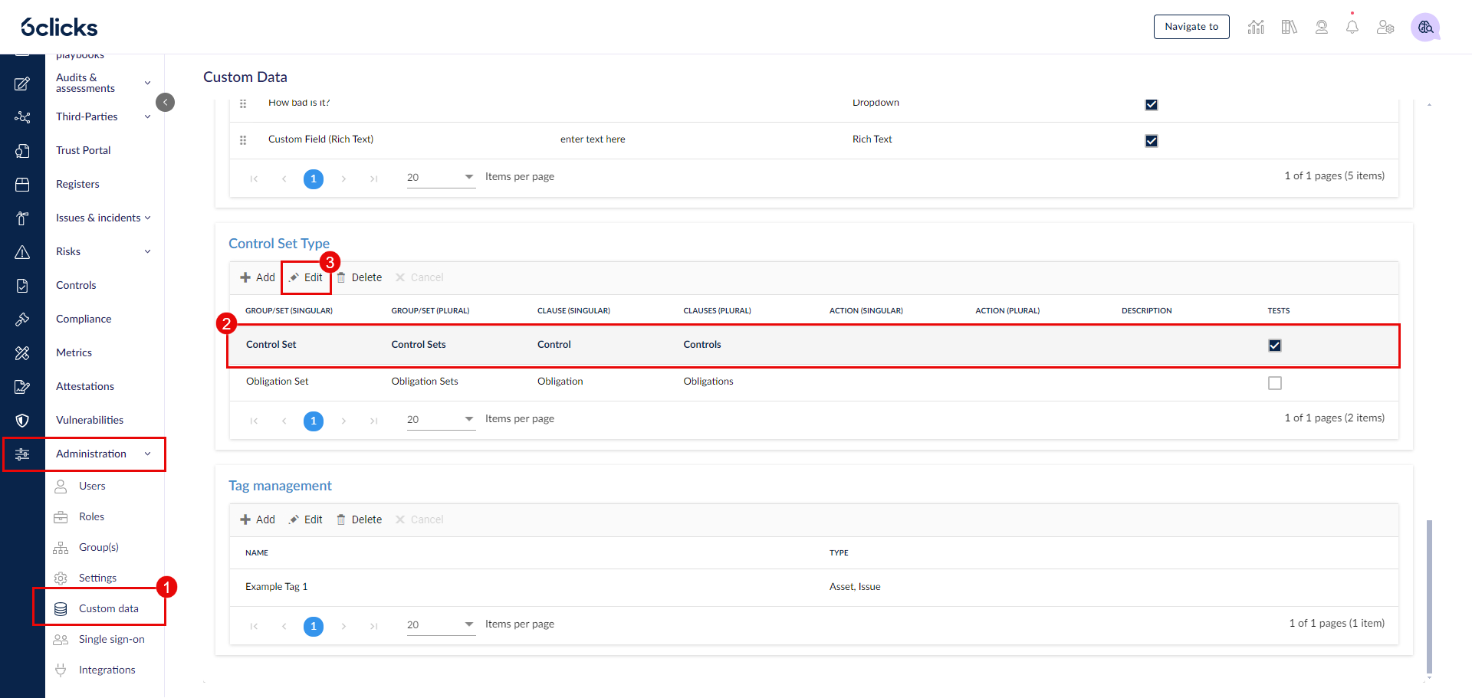
Task: Uncheck the Tests checkbox for Control Set
Action: tap(1275, 346)
